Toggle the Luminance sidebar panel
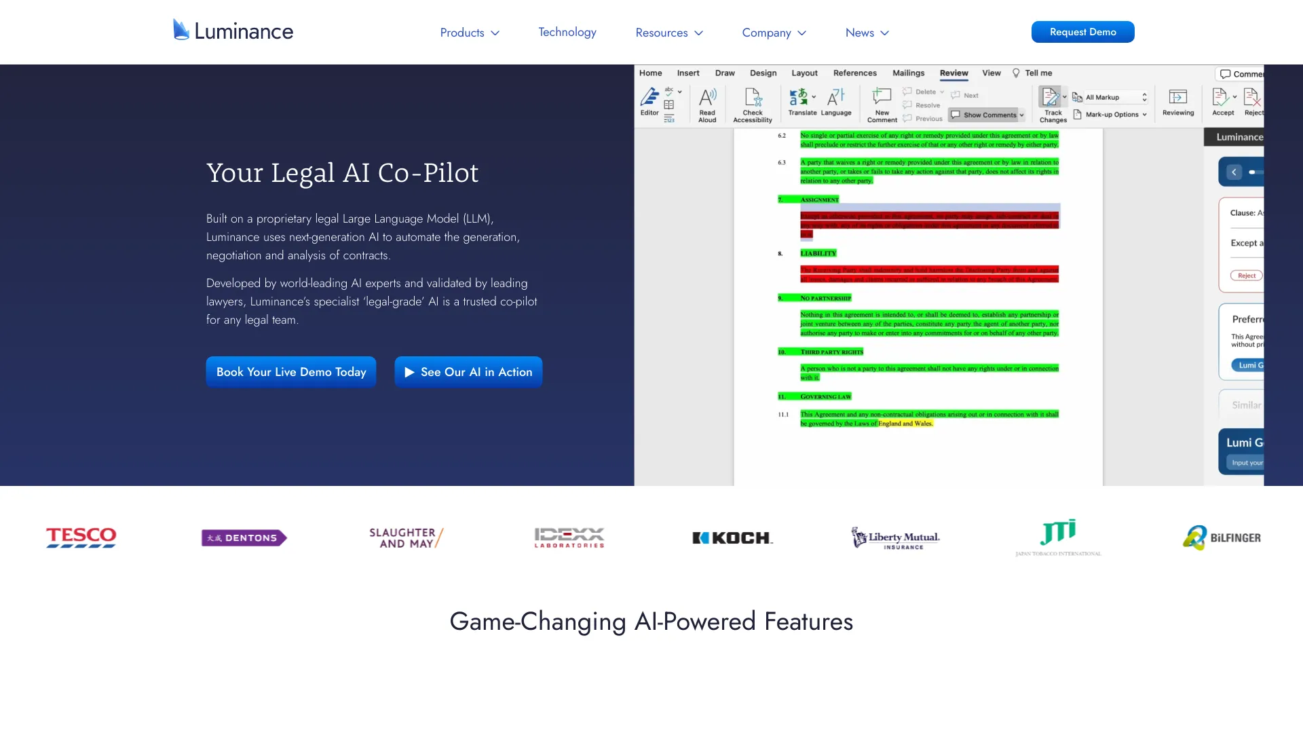The height and width of the screenshot is (733, 1303). 1234,172
